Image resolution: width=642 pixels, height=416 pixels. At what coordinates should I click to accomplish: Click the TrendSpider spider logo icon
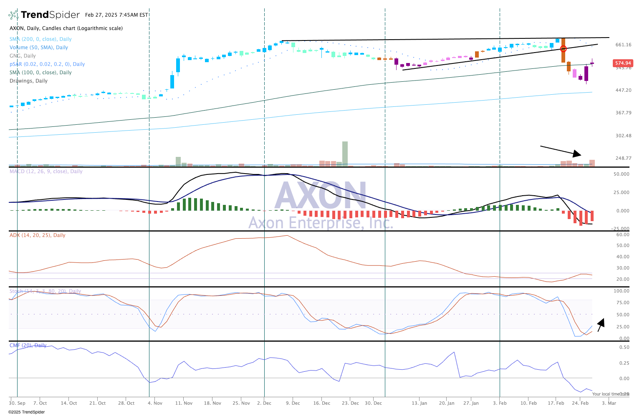[x=13, y=15]
